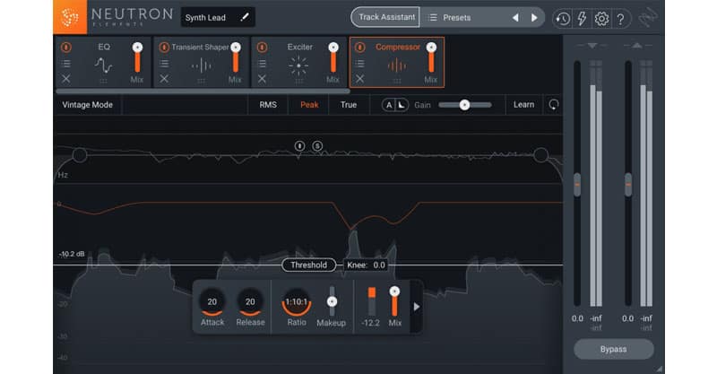Click the solo band S icon

pyautogui.click(x=317, y=146)
